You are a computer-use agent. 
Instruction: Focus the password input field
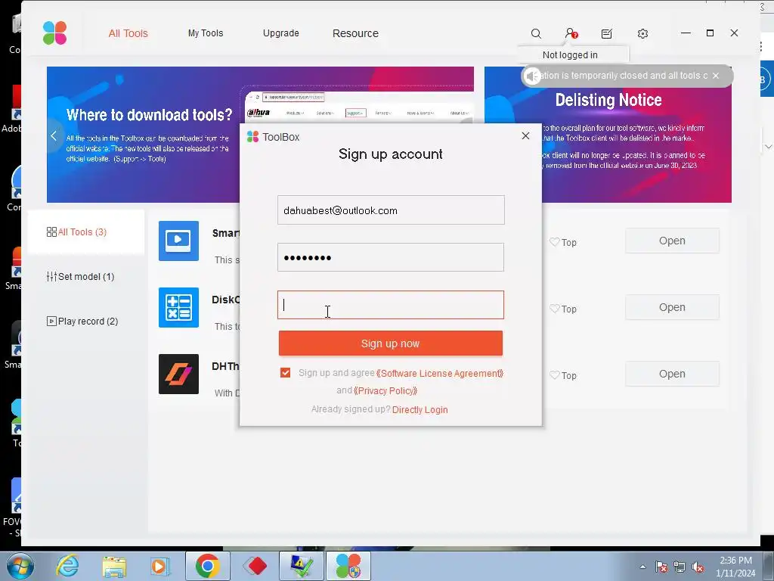click(x=391, y=257)
